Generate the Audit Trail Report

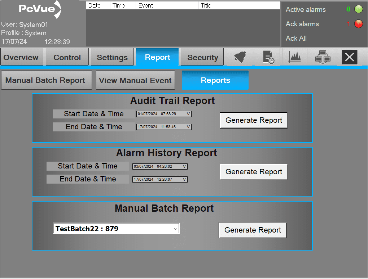tap(254, 120)
